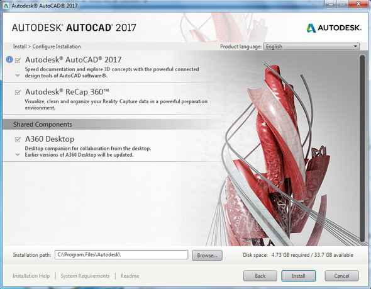Open the System Requirements link
Image resolution: width=371 pixels, height=289 pixels.
click(x=85, y=276)
